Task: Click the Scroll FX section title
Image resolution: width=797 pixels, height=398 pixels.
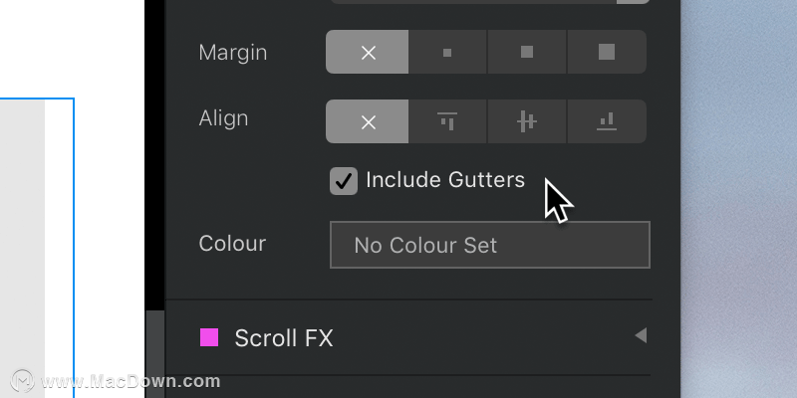Action: pos(284,338)
